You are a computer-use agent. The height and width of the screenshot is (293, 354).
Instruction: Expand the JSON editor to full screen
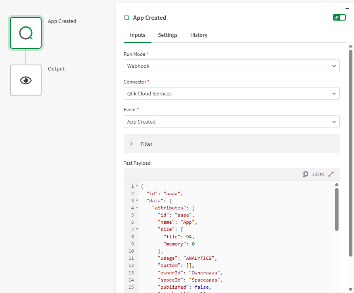pyautogui.click(x=331, y=174)
